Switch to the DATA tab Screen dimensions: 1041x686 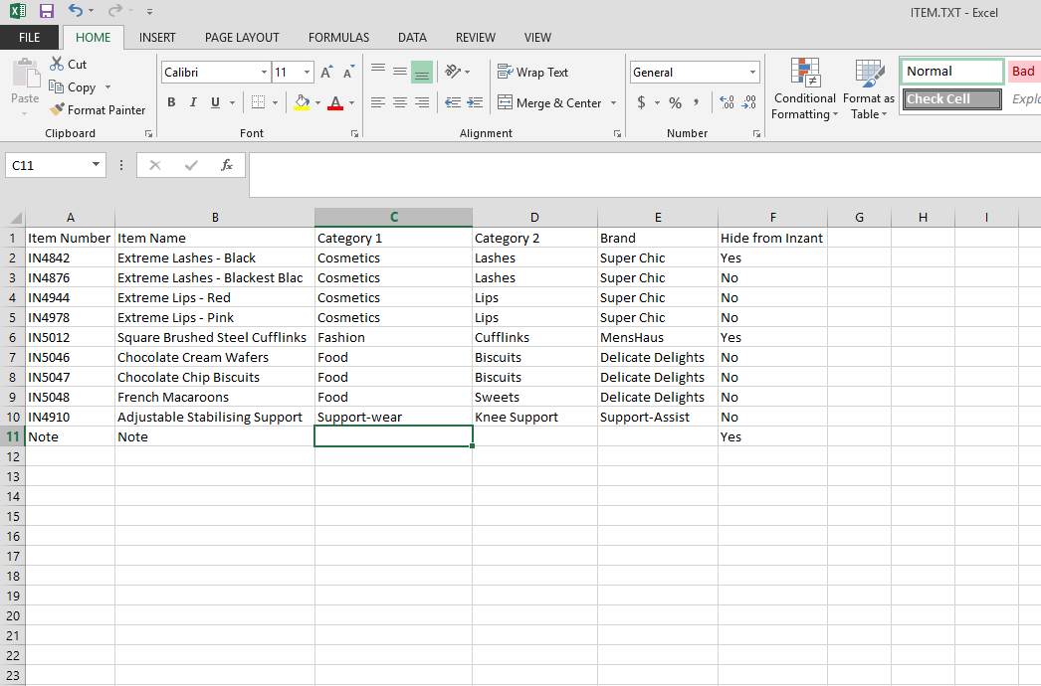click(412, 37)
